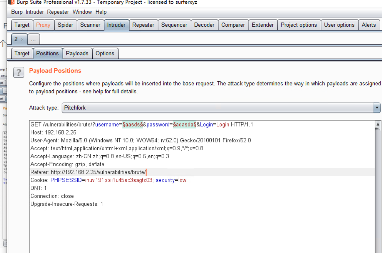
Task: Select the Target sub-tab in Intruder
Action: tap(22, 53)
